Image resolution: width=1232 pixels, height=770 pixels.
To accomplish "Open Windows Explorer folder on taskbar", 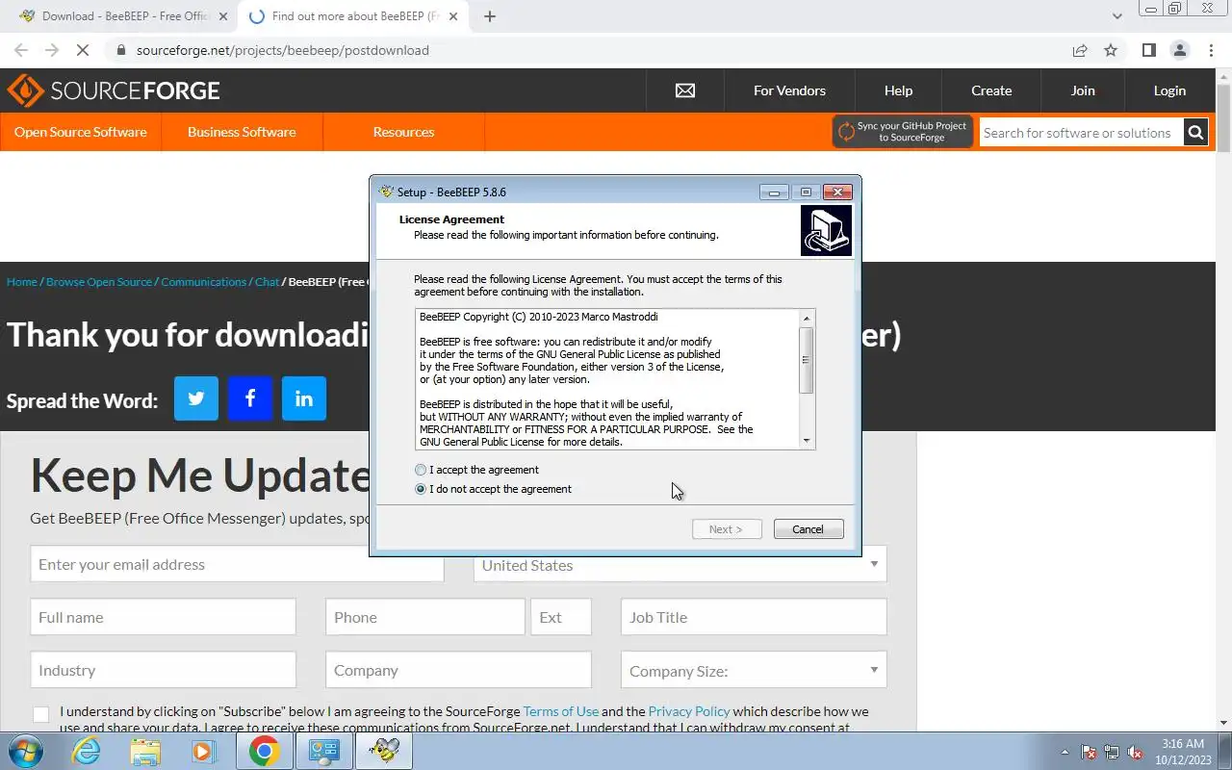I will tap(145, 751).
